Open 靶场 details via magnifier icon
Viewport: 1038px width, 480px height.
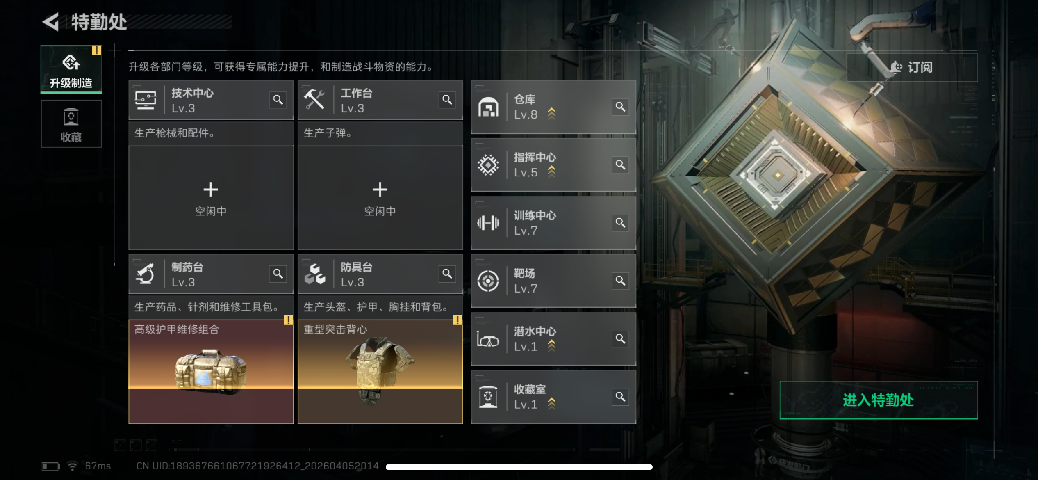620,281
